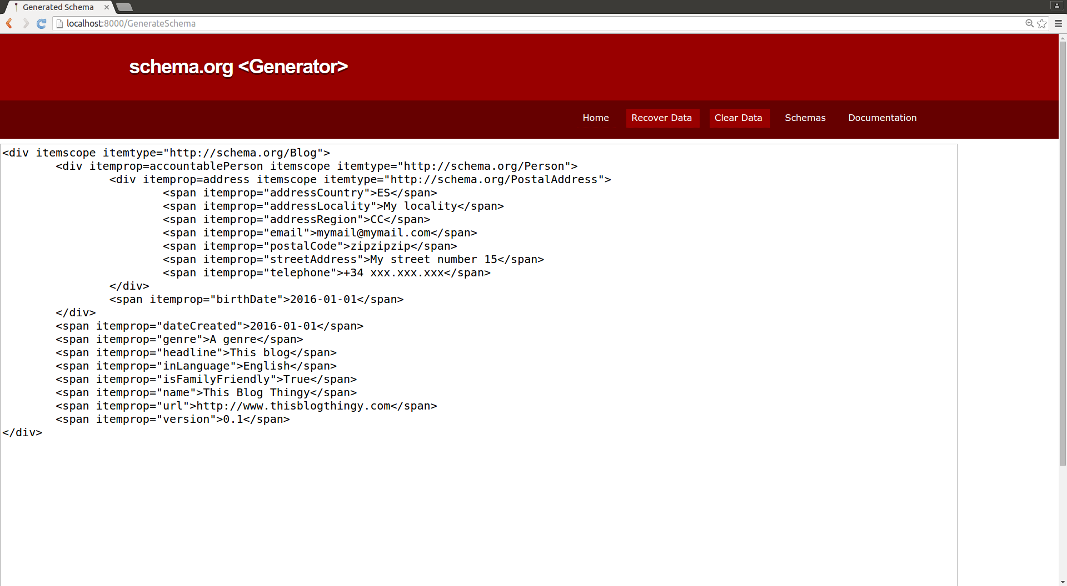Click the schema.org <Generator> site title

(x=238, y=67)
